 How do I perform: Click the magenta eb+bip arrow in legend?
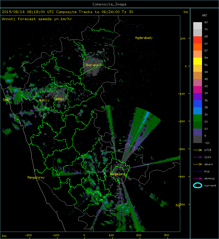[x=197, y=178]
